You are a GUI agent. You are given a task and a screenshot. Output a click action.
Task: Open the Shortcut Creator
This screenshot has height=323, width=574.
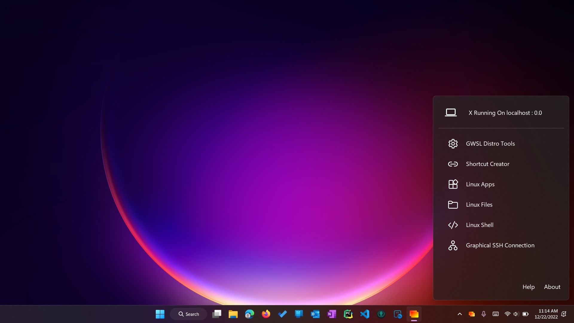pyautogui.click(x=487, y=164)
